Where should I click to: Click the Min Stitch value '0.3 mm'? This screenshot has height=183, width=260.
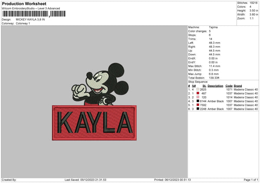(x=214, y=70)
